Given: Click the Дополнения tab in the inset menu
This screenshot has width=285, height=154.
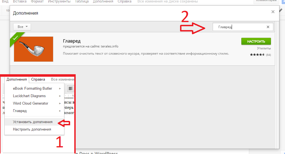Looking at the screenshot, I should tap(17, 79).
